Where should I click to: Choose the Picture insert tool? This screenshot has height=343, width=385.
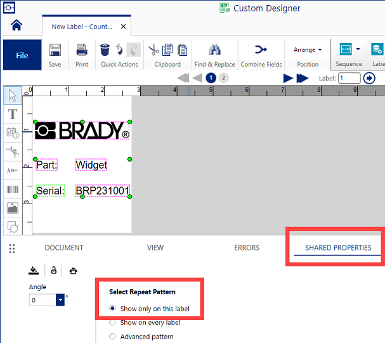click(12, 207)
